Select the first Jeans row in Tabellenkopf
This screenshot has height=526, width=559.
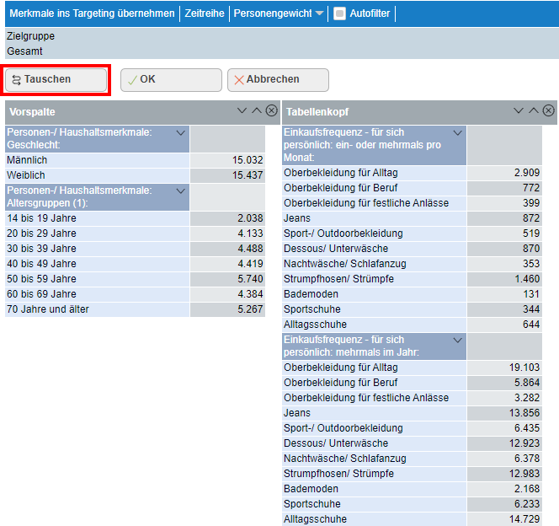pos(374,218)
